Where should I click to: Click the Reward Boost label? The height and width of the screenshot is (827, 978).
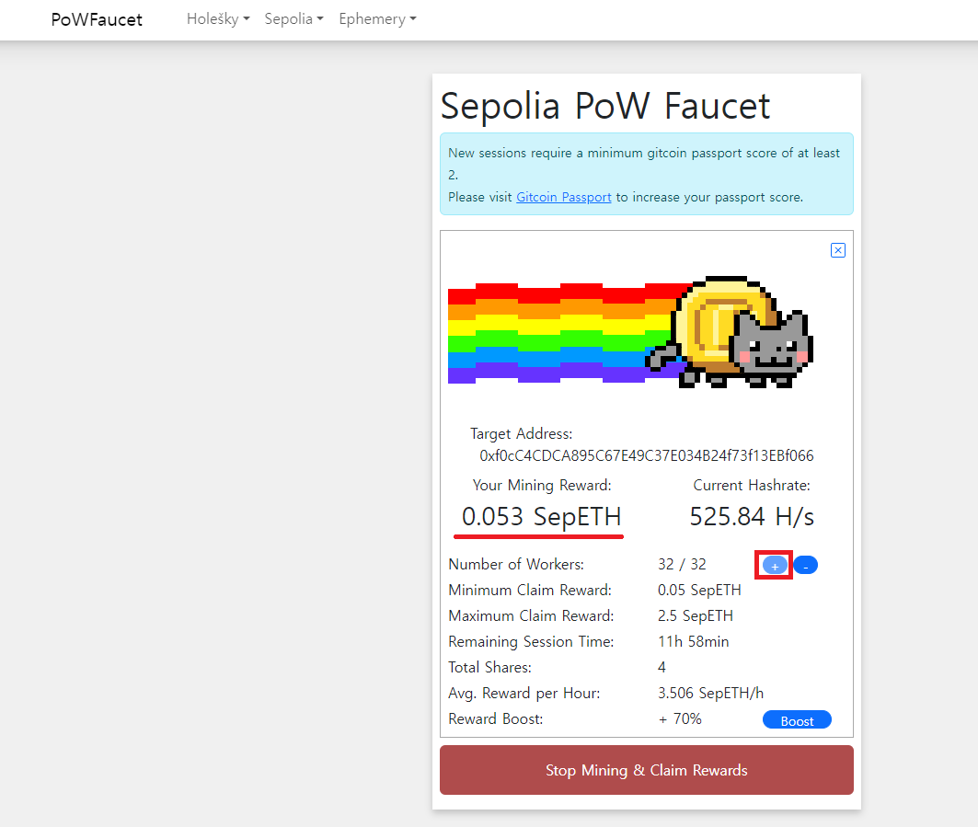tap(495, 719)
